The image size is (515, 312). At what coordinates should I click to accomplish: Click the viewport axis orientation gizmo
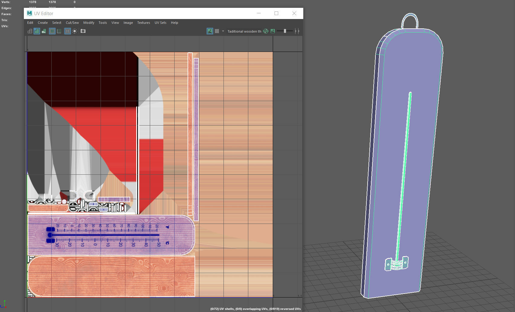coord(4,304)
